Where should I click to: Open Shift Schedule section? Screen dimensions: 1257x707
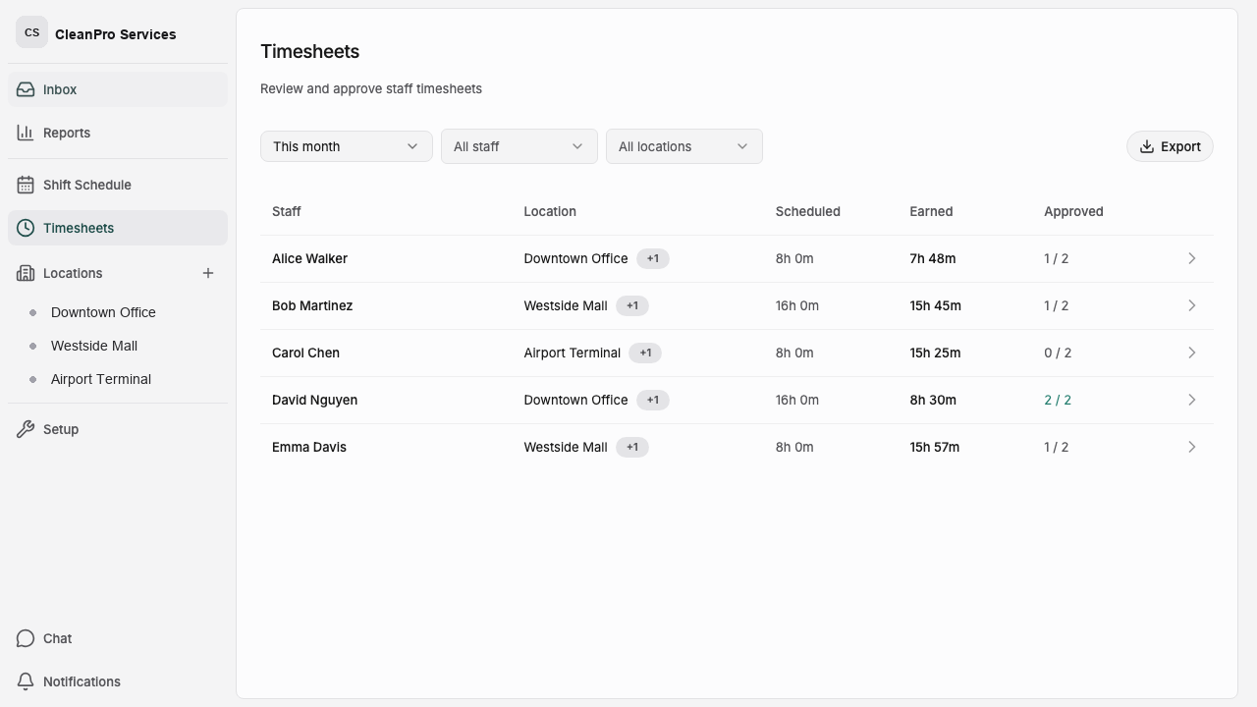click(118, 185)
